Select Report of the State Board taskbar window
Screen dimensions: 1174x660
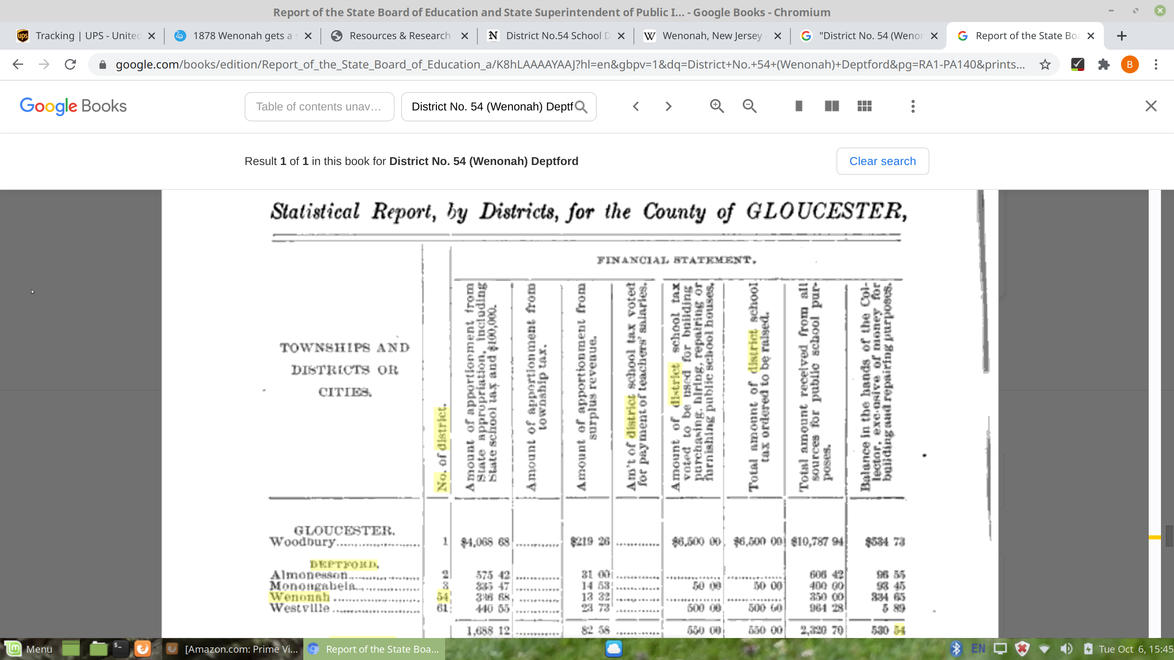pyautogui.click(x=374, y=649)
